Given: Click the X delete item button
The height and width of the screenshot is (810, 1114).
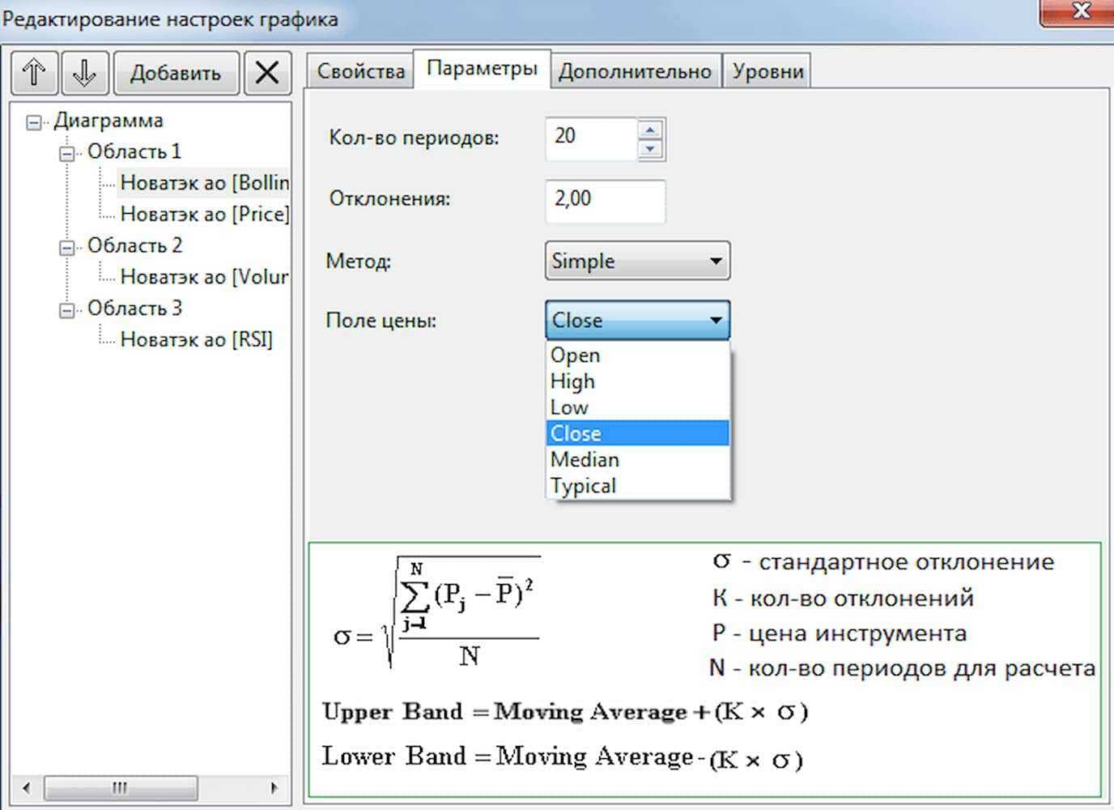Looking at the screenshot, I should click(x=266, y=73).
